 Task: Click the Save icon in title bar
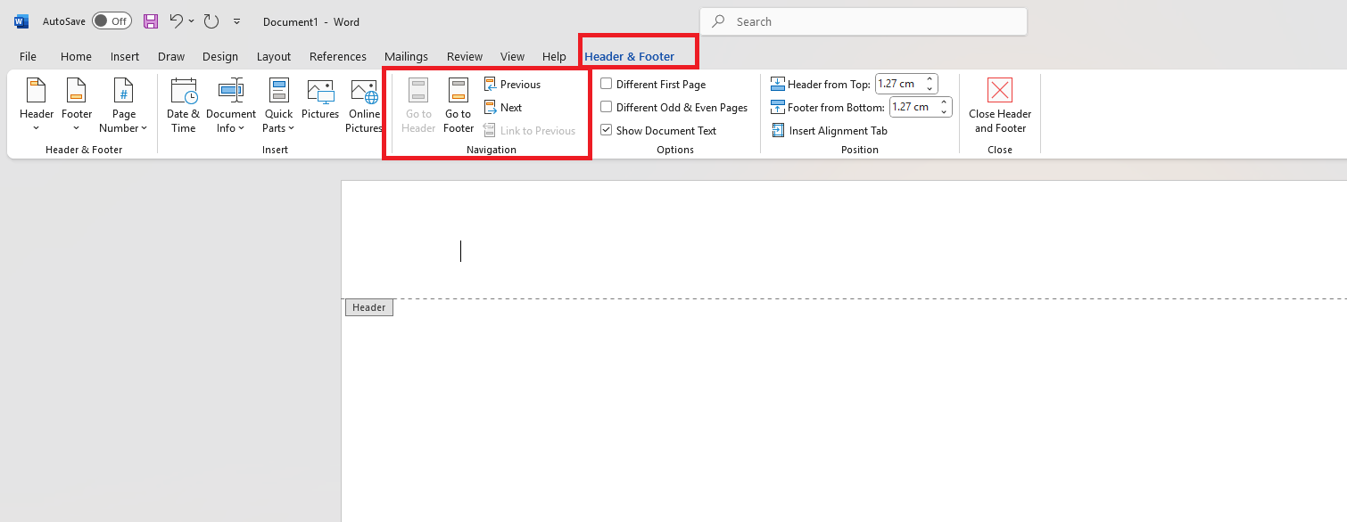(151, 21)
